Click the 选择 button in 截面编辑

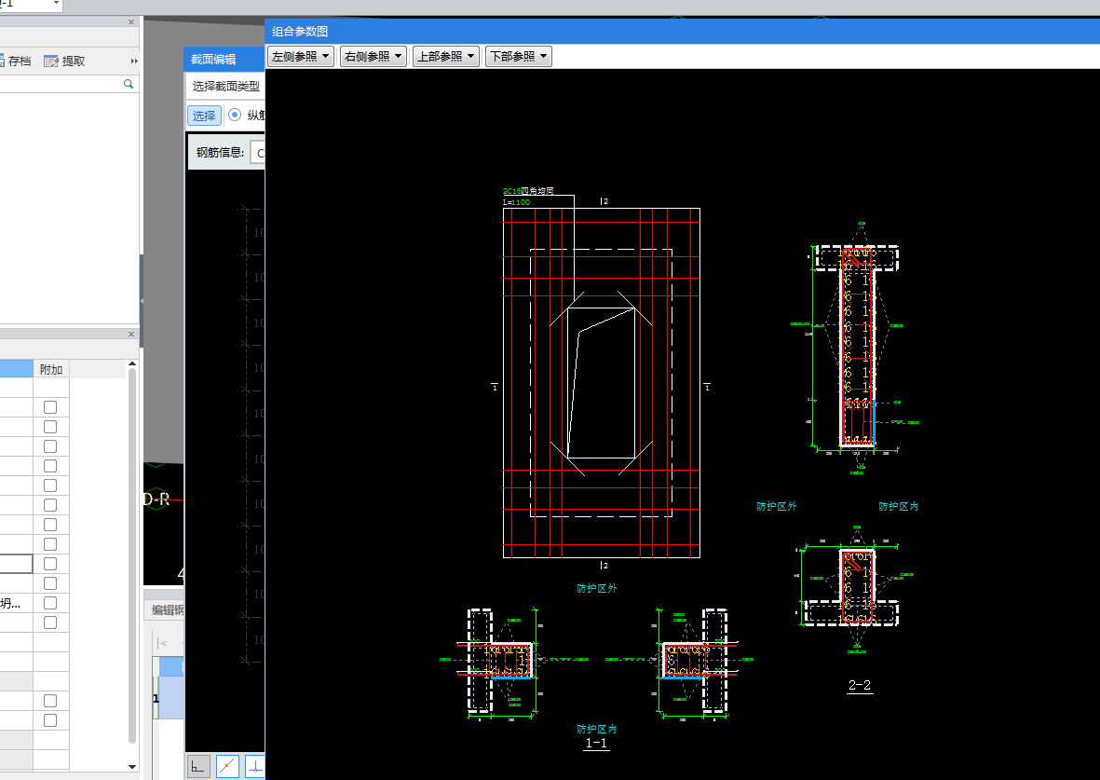pos(204,116)
